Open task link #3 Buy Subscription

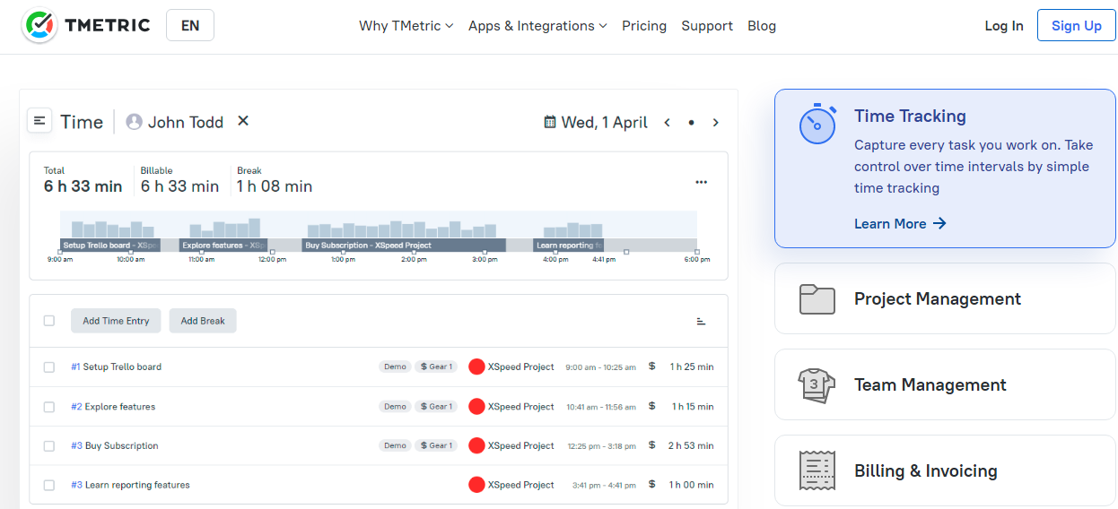(115, 445)
